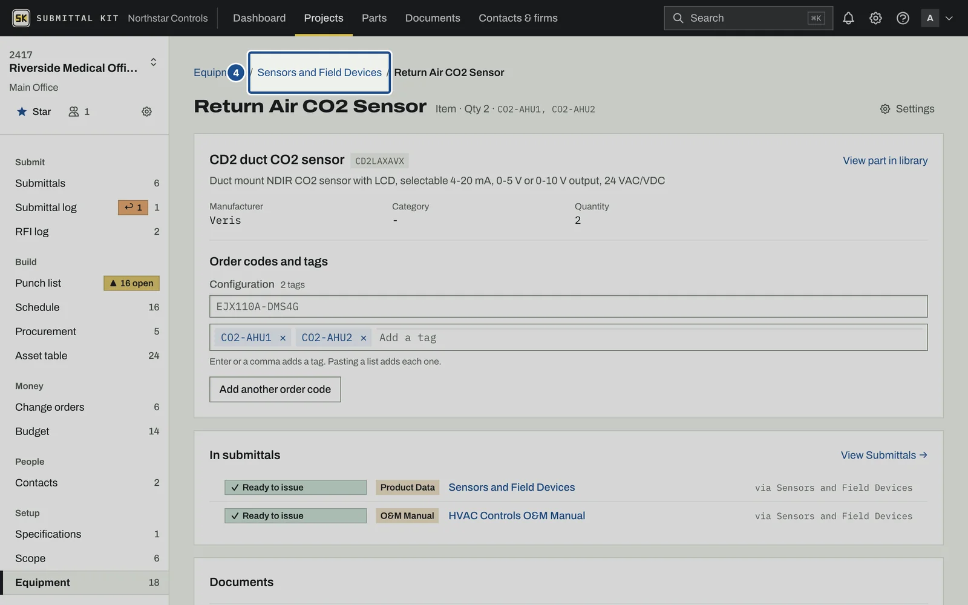Focus the Search field
This screenshot has width=968, height=605.
748,18
